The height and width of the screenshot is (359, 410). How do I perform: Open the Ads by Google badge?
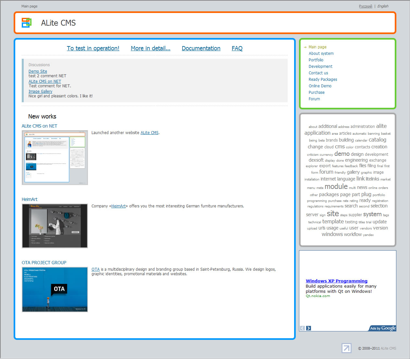pos(382,328)
